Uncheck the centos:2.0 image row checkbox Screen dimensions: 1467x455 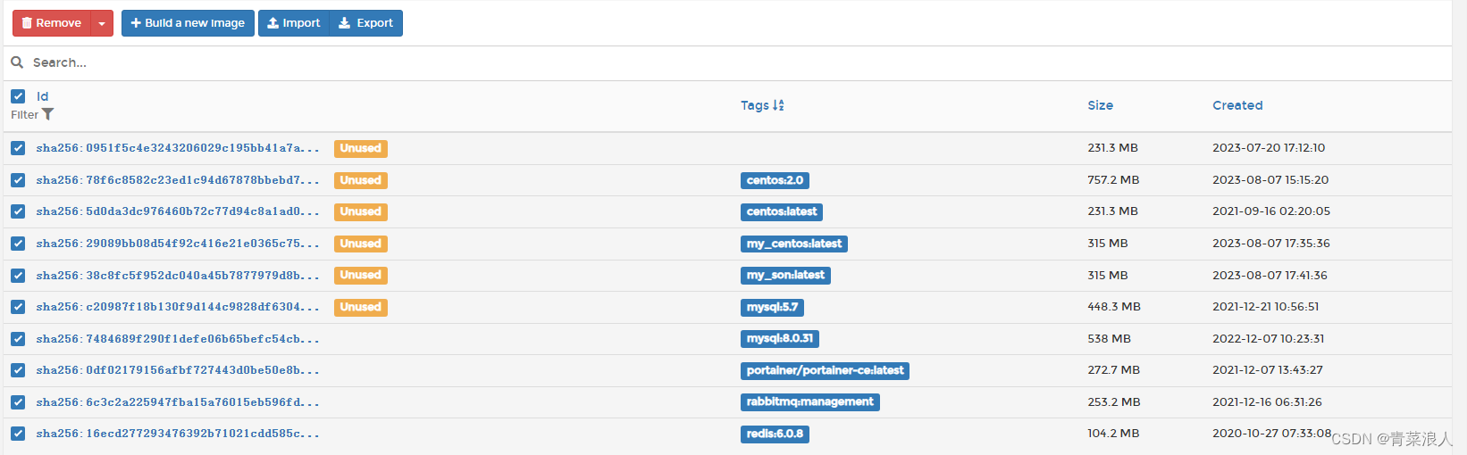18,180
